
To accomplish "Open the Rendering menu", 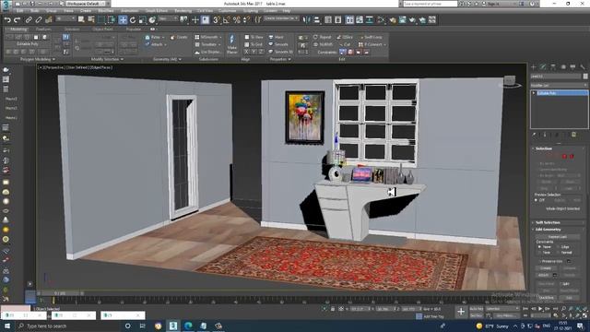I will tap(183, 11).
